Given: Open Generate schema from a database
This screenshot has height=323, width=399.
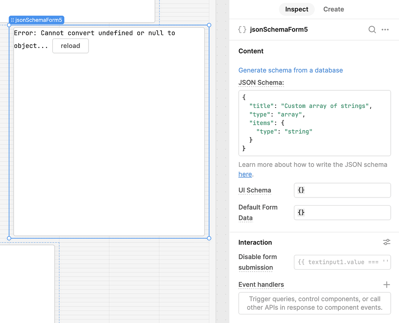Looking at the screenshot, I should tap(290, 70).
